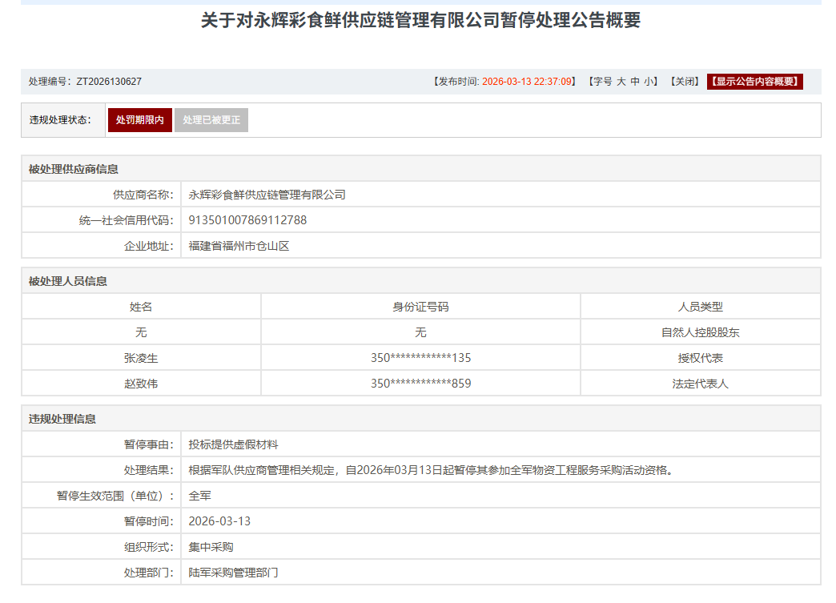836x603 pixels.
Task: Click the name 张凌生 in personnel table
Action: 141,358
